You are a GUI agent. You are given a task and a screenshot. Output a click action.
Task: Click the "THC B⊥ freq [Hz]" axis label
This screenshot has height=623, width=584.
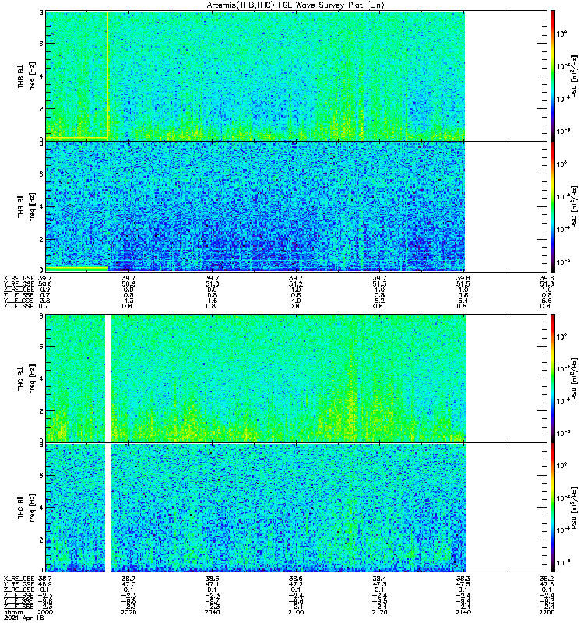pos(26,378)
